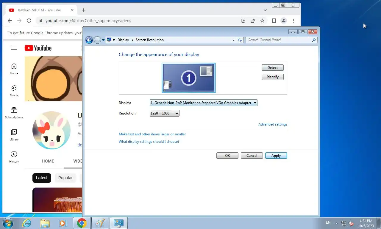381x229 pixels.
Task: Click Control Panel taskbar button
Action: click(118, 223)
